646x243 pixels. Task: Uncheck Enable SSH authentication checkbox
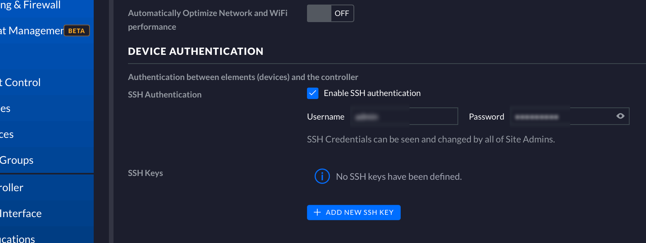[x=313, y=93]
